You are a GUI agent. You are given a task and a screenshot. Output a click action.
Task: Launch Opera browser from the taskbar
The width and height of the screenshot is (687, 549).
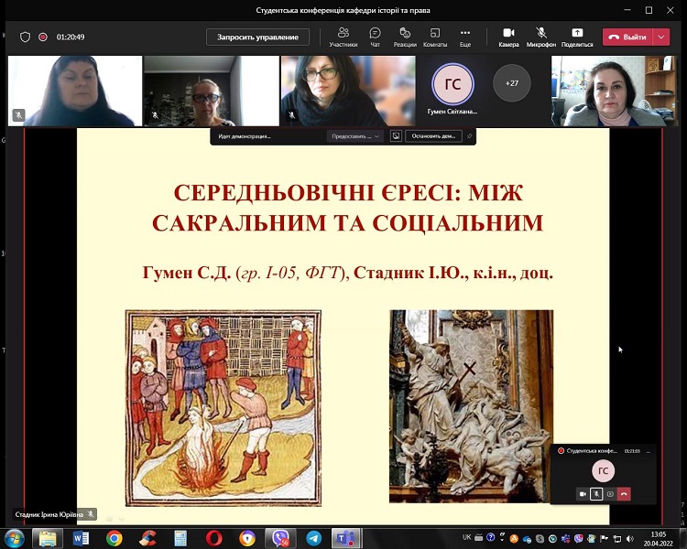(213, 538)
